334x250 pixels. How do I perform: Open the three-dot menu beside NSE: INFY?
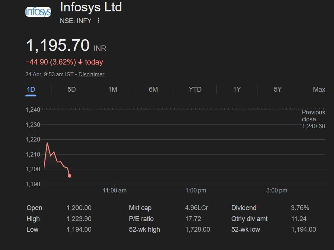98,21
